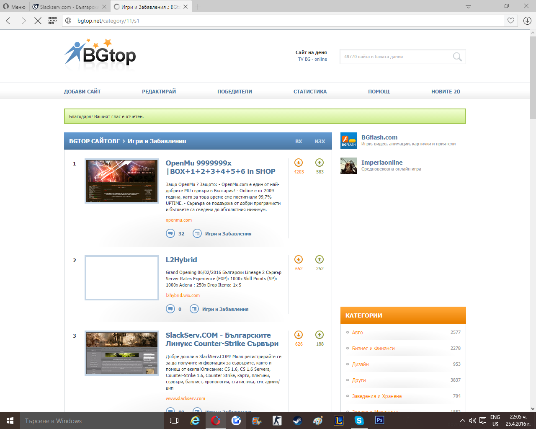This screenshot has width=536, height=429.
Task: Select the Заведения и Хранене category
Action: pos(377,396)
